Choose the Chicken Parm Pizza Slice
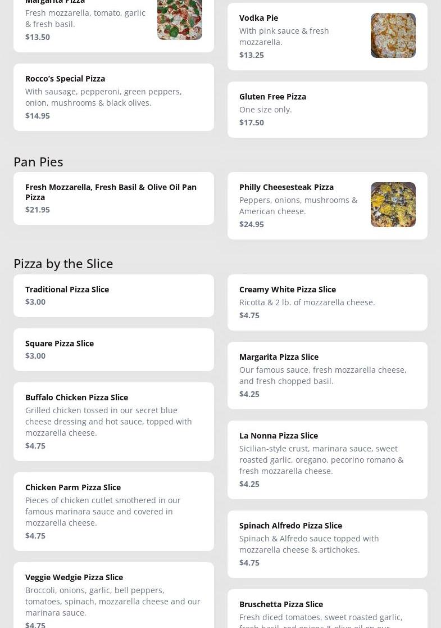The width and height of the screenshot is (441, 628). [113, 511]
